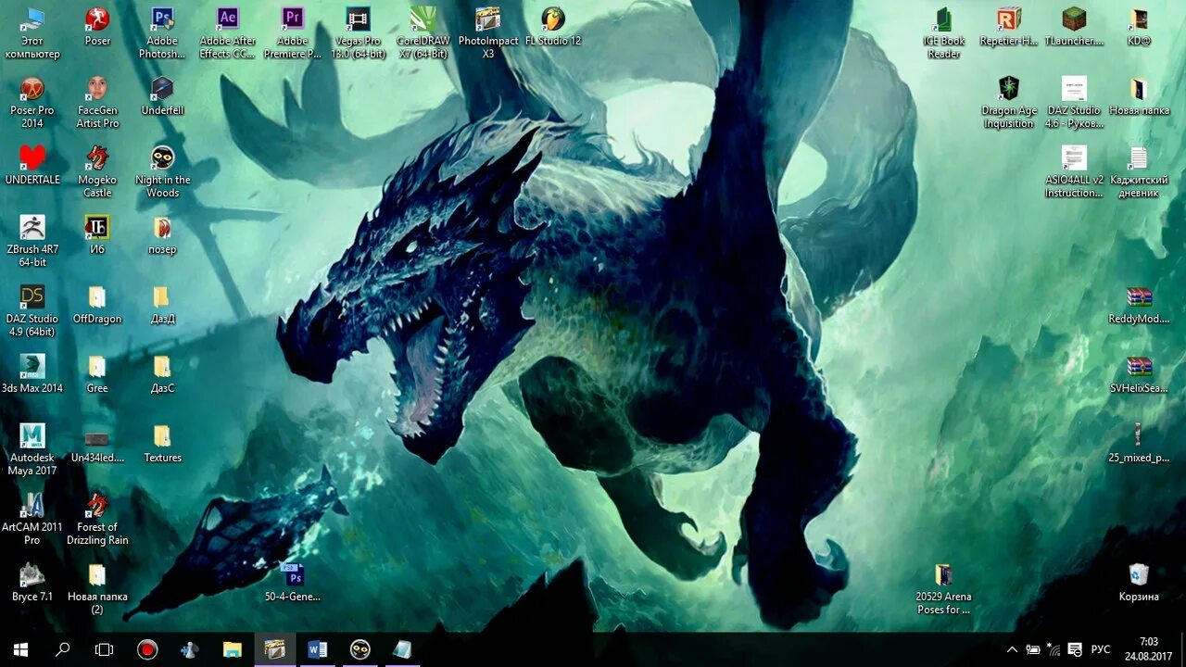The width and height of the screenshot is (1186, 667).
Task: Select the Mogeko Castle shortcut
Action: pos(97,172)
